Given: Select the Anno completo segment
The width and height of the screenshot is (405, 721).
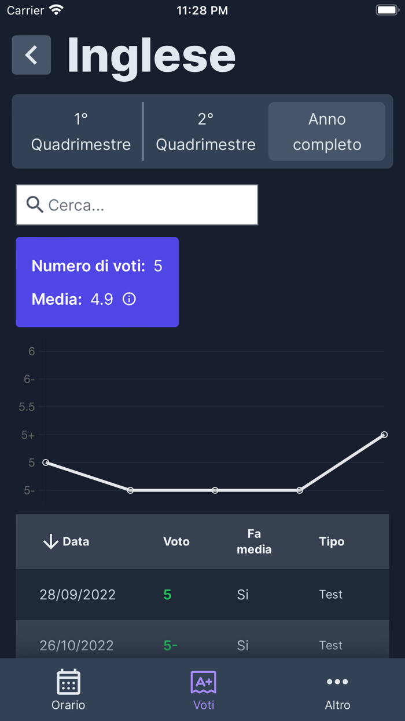Looking at the screenshot, I should (327, 132).
